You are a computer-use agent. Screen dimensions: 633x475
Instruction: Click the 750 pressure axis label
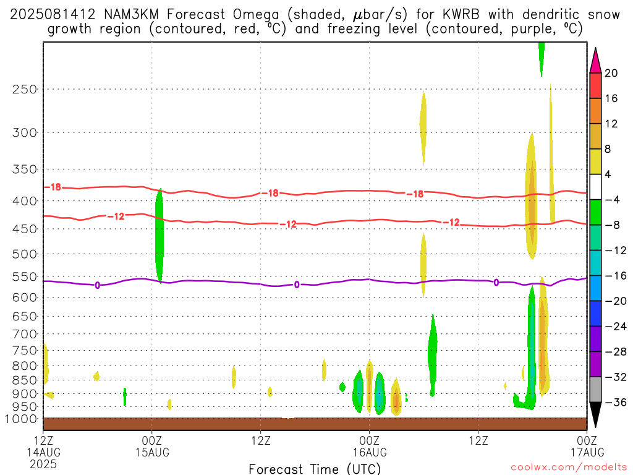[25, 351]
